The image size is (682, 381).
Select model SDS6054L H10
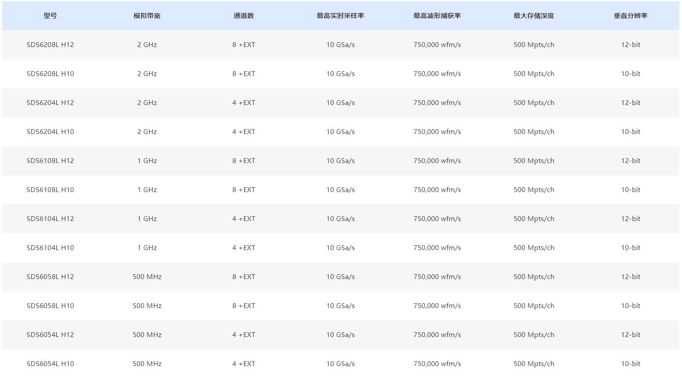[x=50, y=364]
